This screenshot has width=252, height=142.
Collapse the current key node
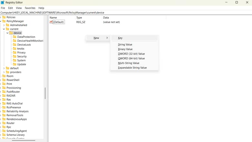4,29
